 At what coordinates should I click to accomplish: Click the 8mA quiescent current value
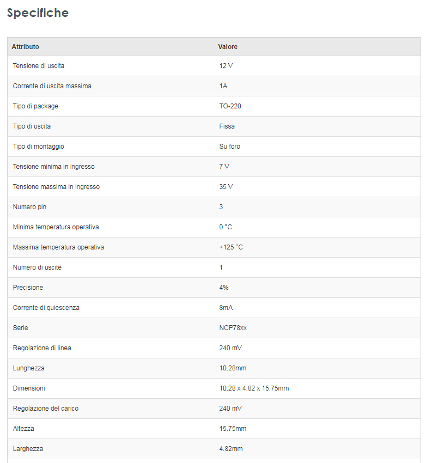(226, 308)
